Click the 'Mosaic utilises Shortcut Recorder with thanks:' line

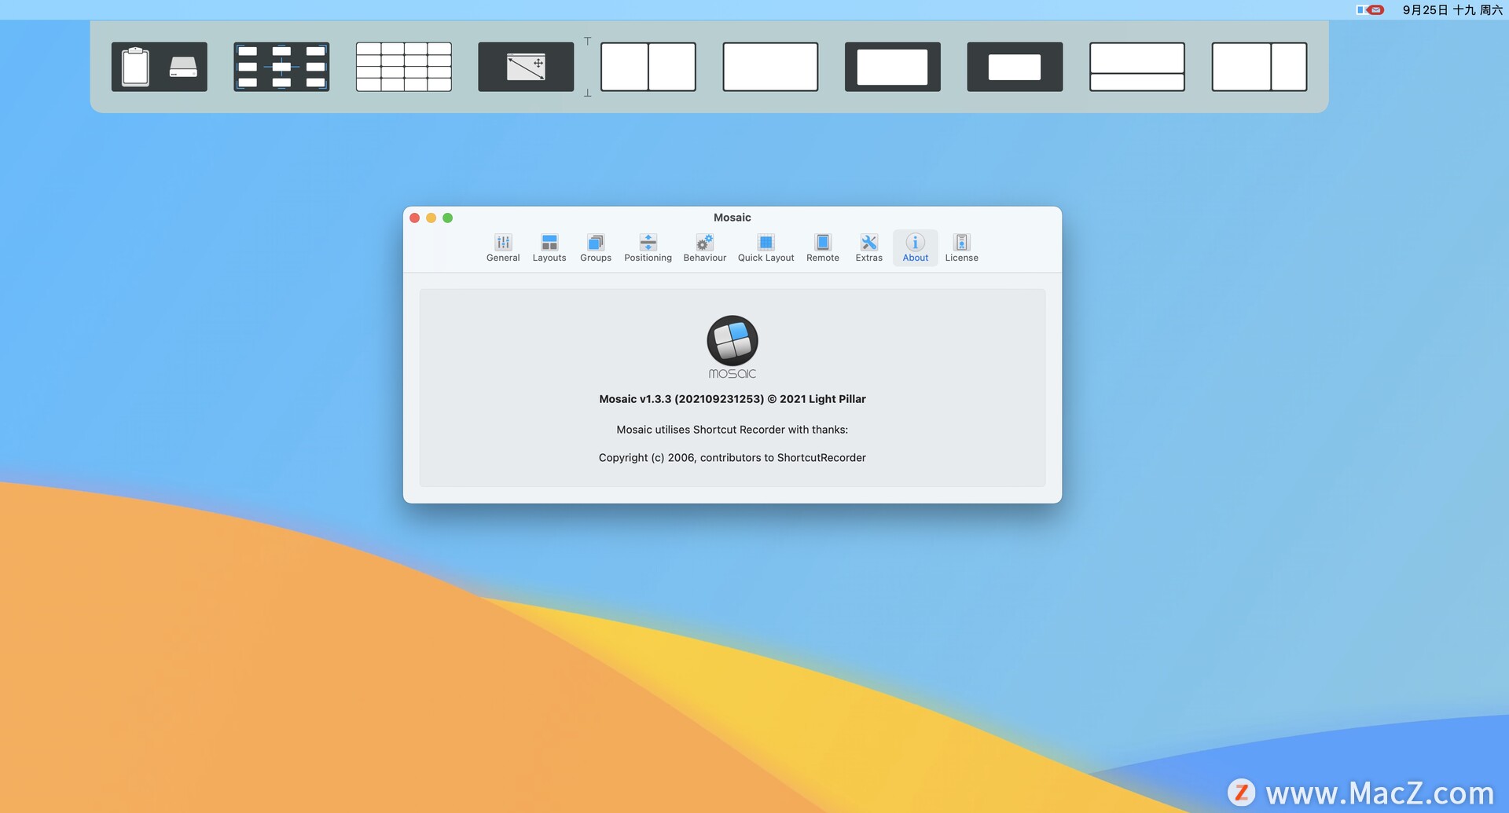tap(732, 430)
